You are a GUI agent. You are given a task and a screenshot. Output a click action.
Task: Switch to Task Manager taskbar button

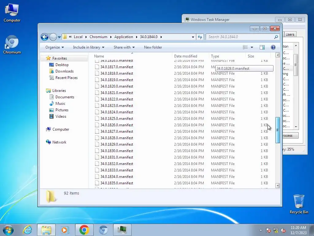click(122, 230)
